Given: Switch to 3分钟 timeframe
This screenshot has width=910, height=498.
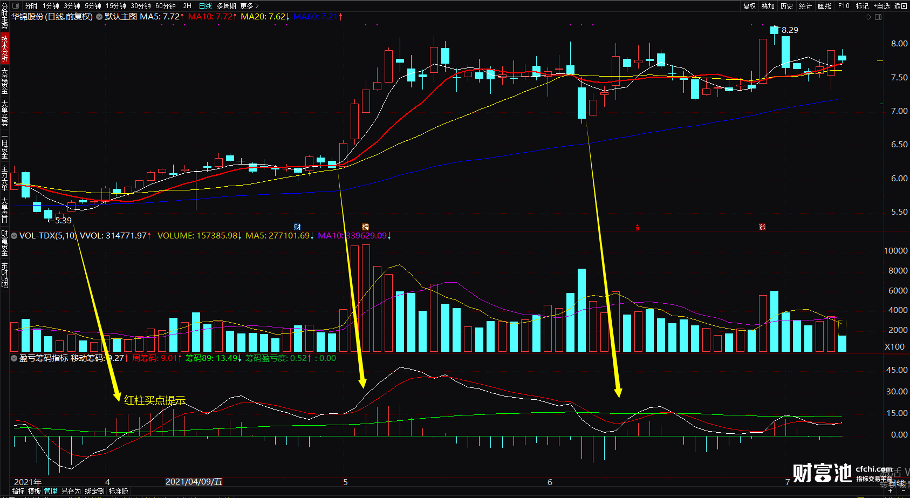Looking at the screenshot, I should (x=72, y=6).
